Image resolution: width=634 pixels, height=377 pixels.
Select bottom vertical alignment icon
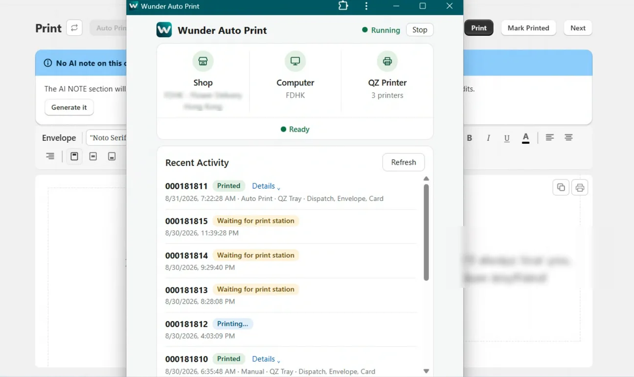click(x=112, y=156)
